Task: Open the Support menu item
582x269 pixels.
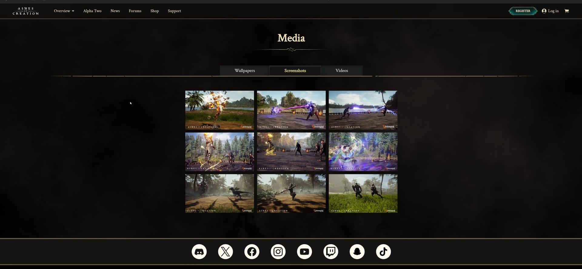Action: (x=175, y=11)
